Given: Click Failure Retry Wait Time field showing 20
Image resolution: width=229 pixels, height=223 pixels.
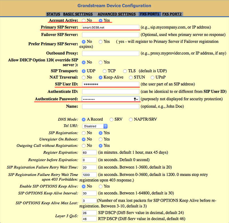Looking at the screenshot, I should [89, 168].
